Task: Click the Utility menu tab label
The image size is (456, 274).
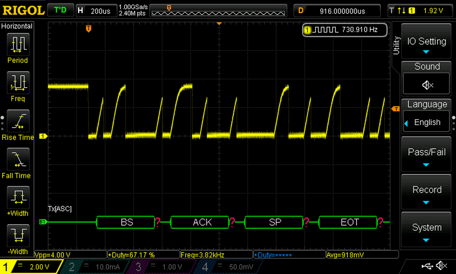Action: click(396, 45)
